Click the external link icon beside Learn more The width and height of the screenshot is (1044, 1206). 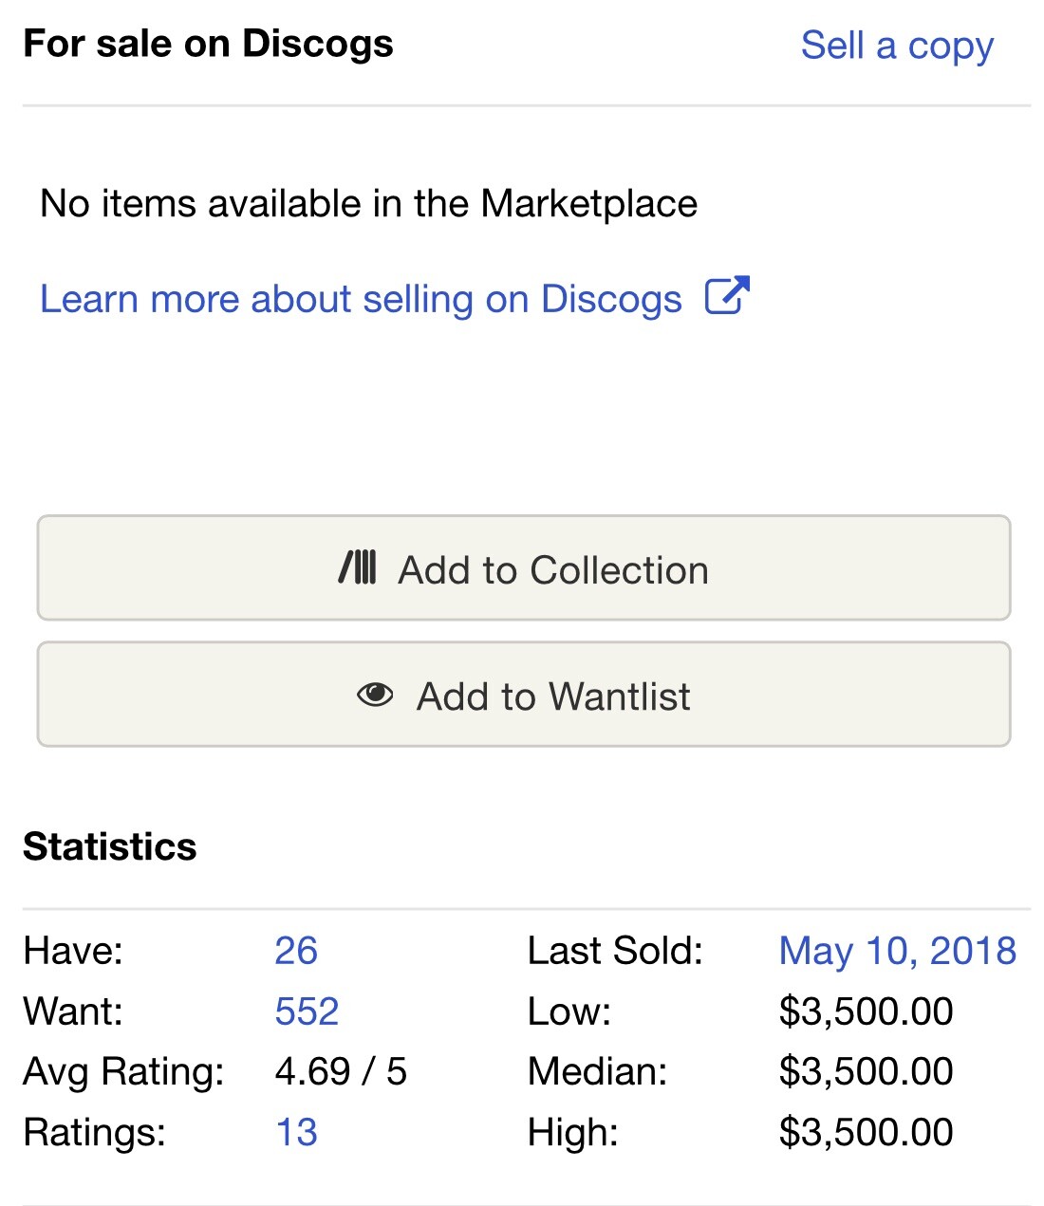727,295
